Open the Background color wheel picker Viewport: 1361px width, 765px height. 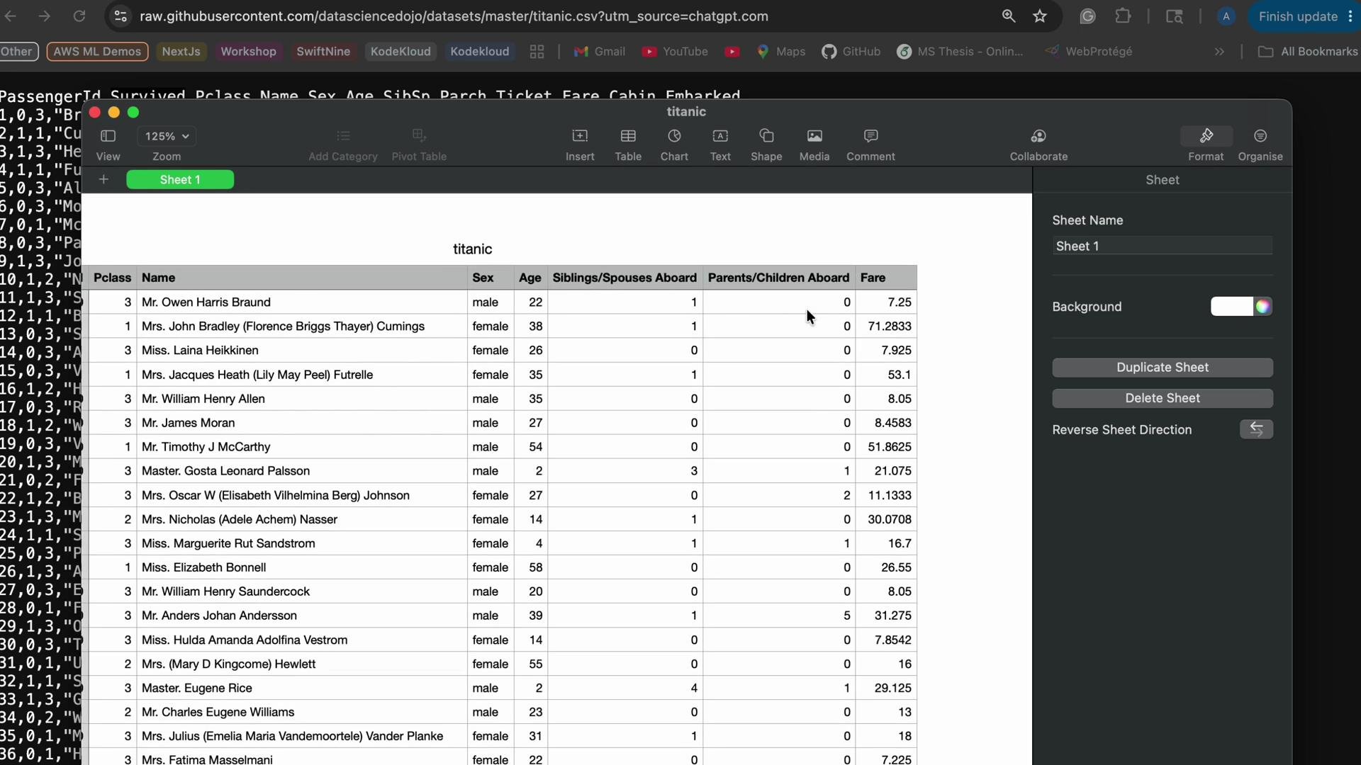[1262, 307]
